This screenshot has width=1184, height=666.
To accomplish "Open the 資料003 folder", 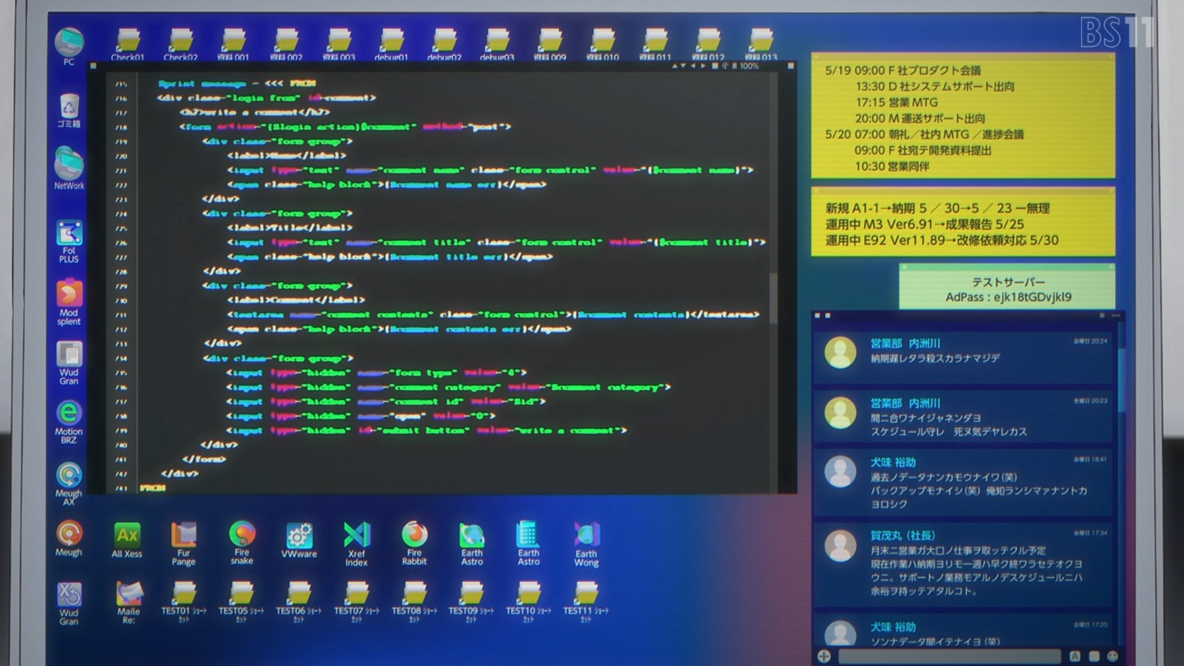I will point(339,45).
